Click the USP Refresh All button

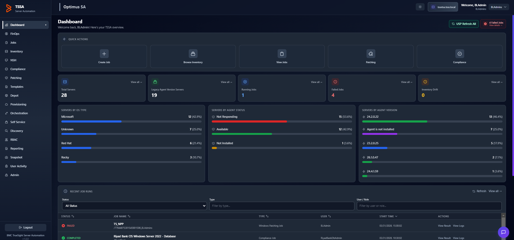click(x=464, y=24)
